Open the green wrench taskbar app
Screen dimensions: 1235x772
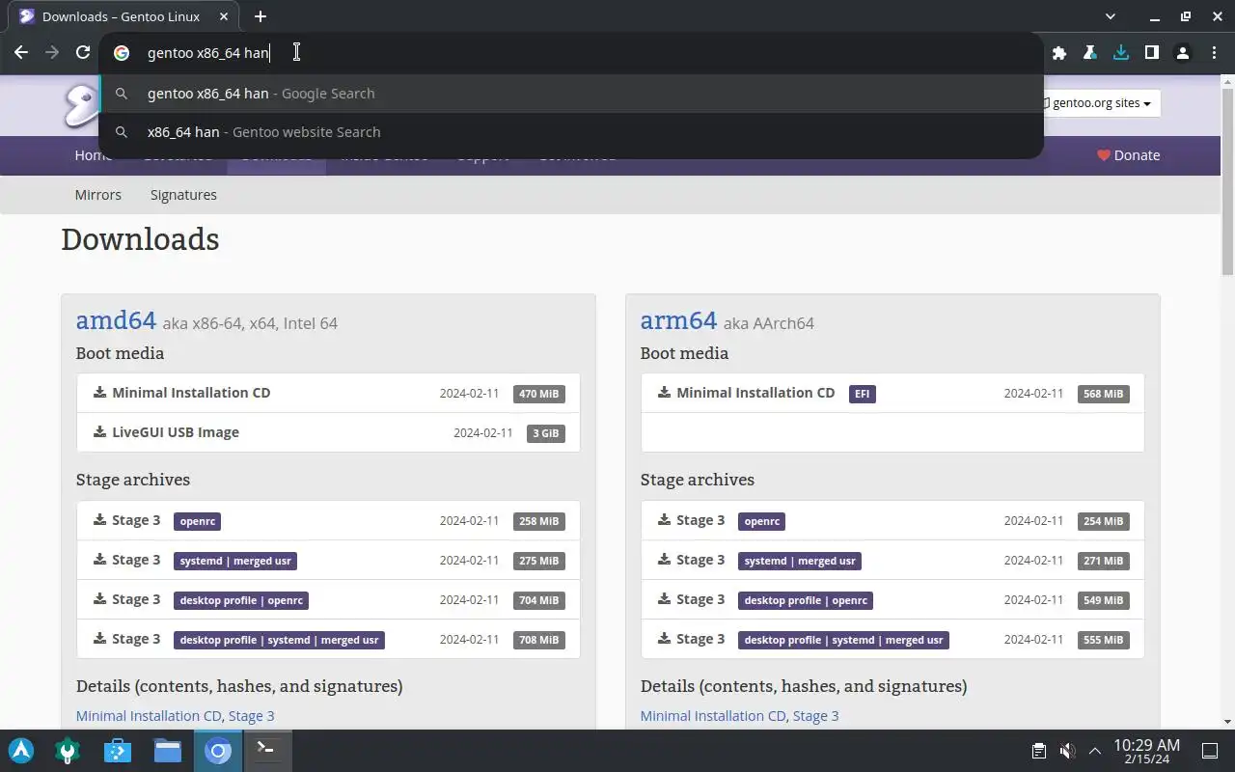(x=69, y=750)
